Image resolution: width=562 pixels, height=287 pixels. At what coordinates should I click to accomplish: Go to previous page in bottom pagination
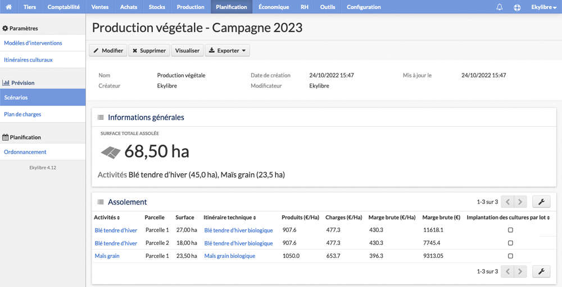pyautogui.click(x=507, y=272)
